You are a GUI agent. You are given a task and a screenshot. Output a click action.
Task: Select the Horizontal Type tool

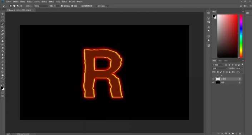point(3,65)
